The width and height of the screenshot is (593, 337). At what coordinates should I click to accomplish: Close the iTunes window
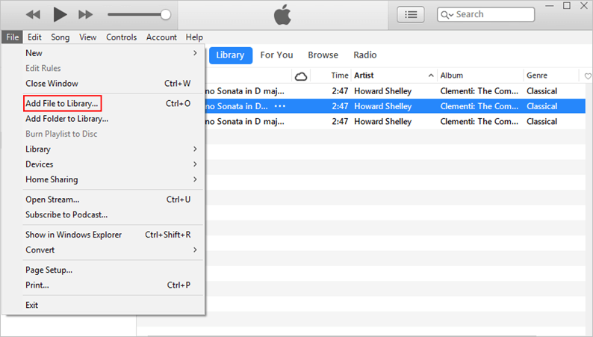point(584,6)
